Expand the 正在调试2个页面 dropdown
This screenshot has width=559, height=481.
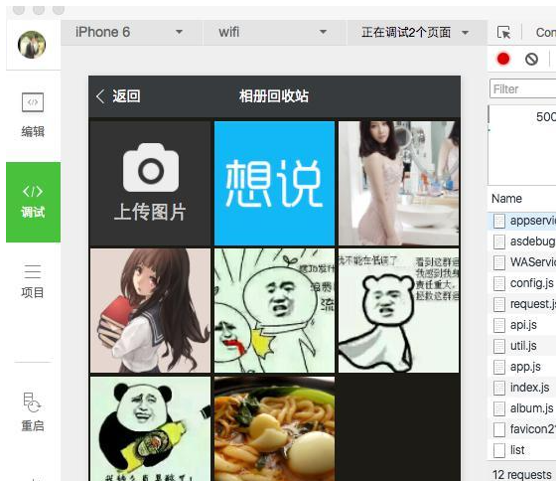coord(416,33)
